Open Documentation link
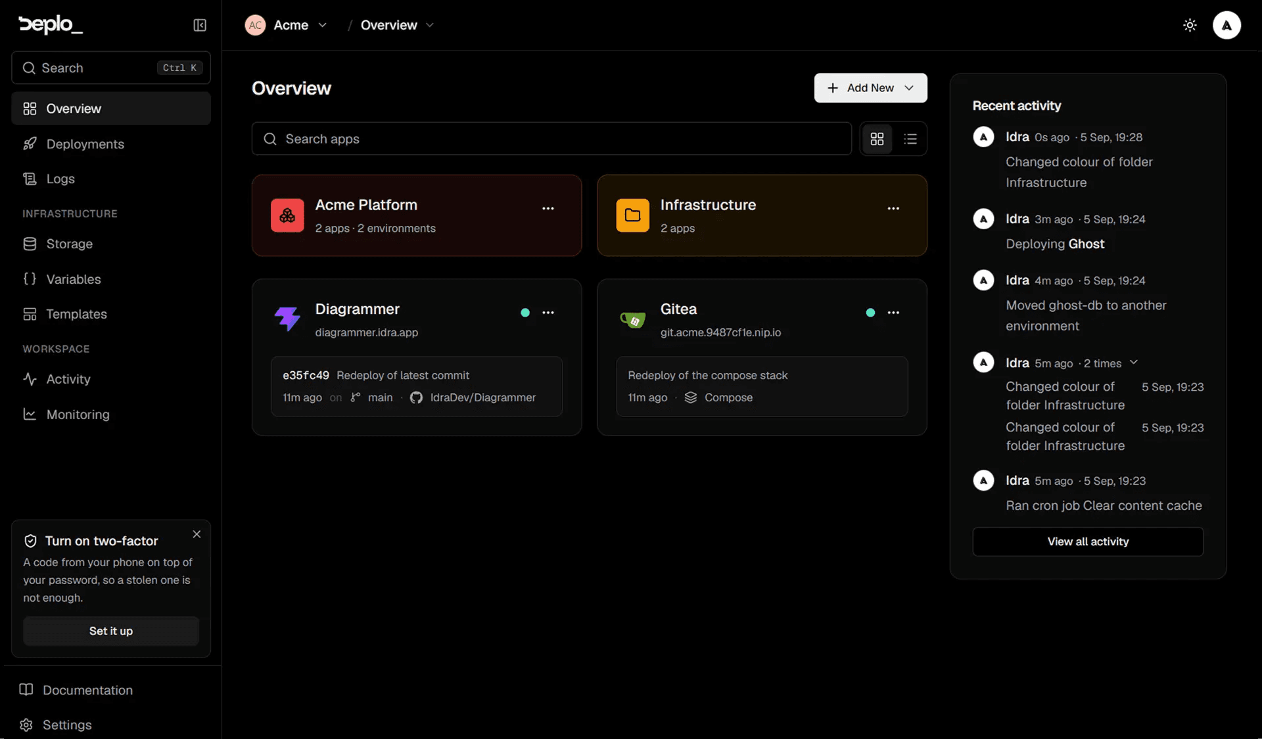 (76, 690)
